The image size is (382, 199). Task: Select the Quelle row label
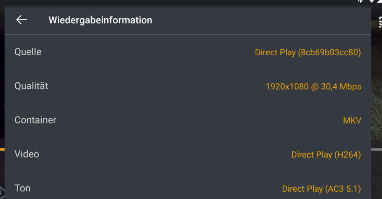click(x=28, y=52)
